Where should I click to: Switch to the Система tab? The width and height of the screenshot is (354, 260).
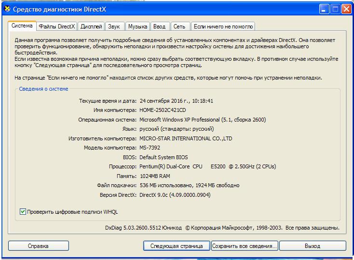(22, 26)
